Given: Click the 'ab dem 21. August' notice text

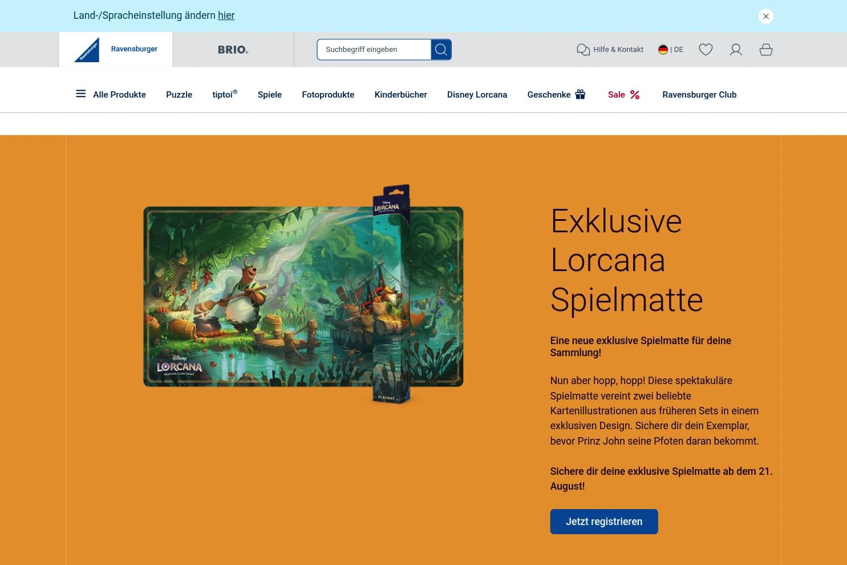Looking at the screenshot, I should click(662, 479).
